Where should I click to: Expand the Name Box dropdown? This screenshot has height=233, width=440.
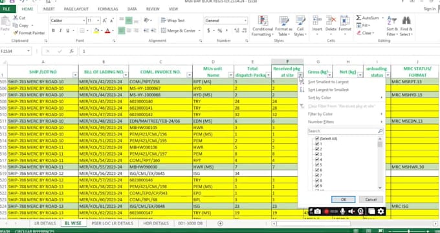click(x=28, y=51)
